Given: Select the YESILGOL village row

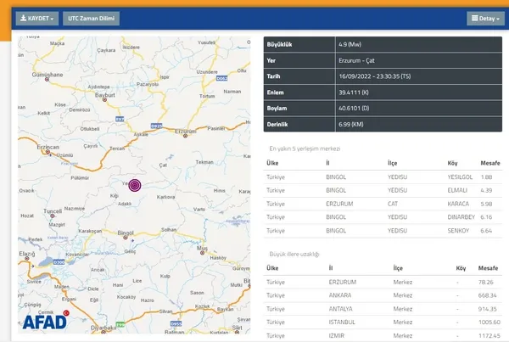Looking at the screenshot, I should 383,177.
